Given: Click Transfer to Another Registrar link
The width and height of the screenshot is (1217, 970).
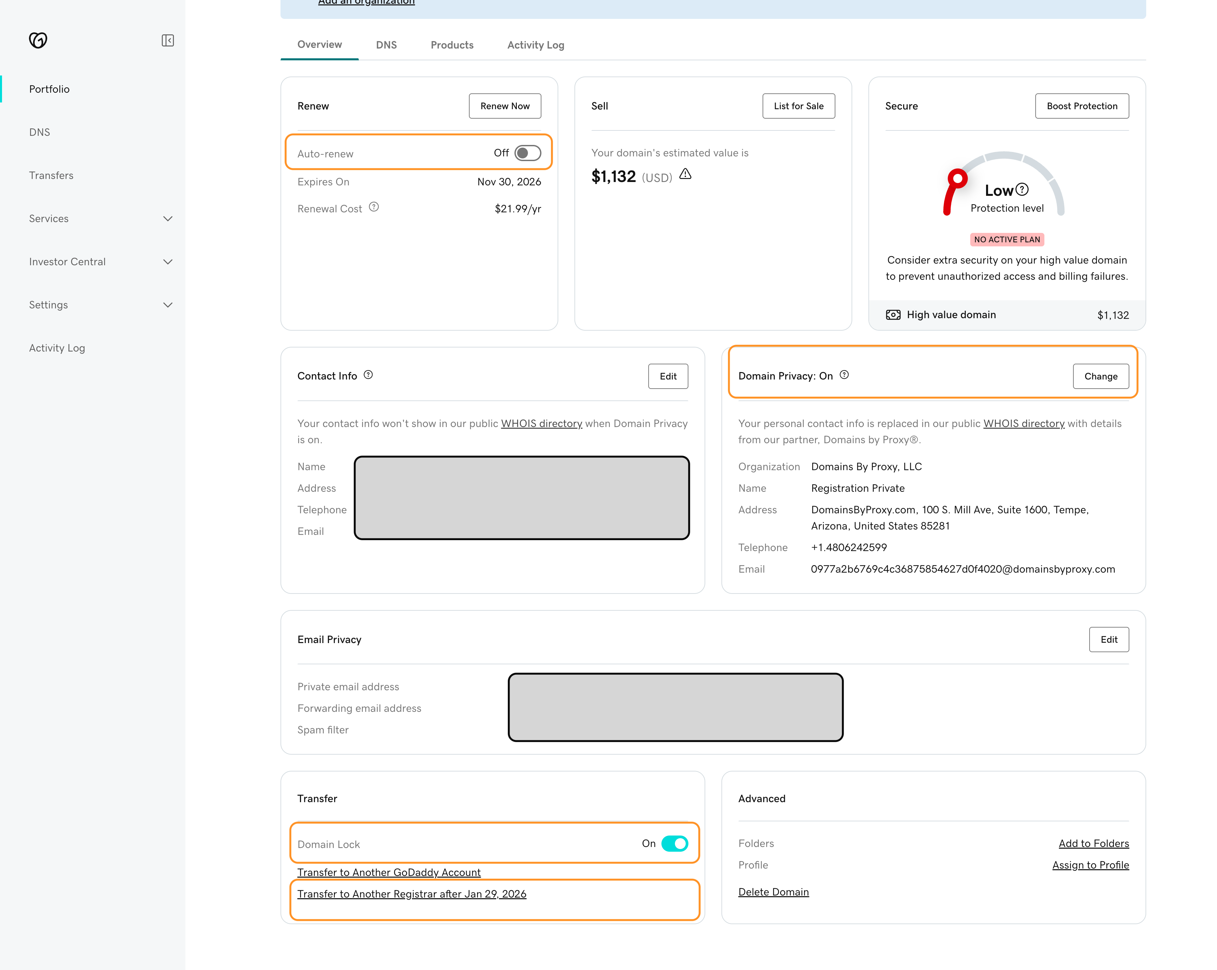Looking at the screenshot, I should pyautogui.click(x=412, y=894).
